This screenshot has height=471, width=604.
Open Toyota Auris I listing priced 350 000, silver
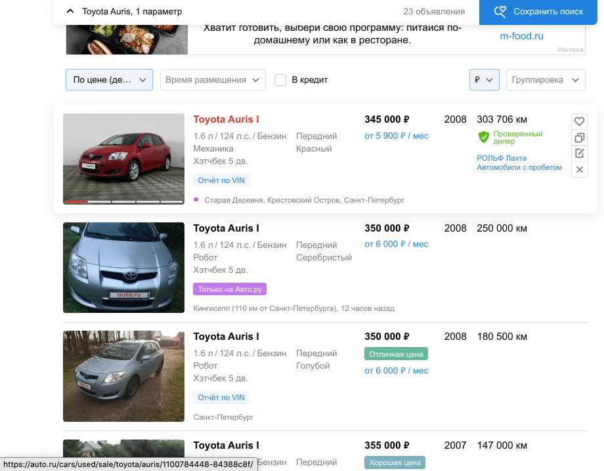pos(226,228)
